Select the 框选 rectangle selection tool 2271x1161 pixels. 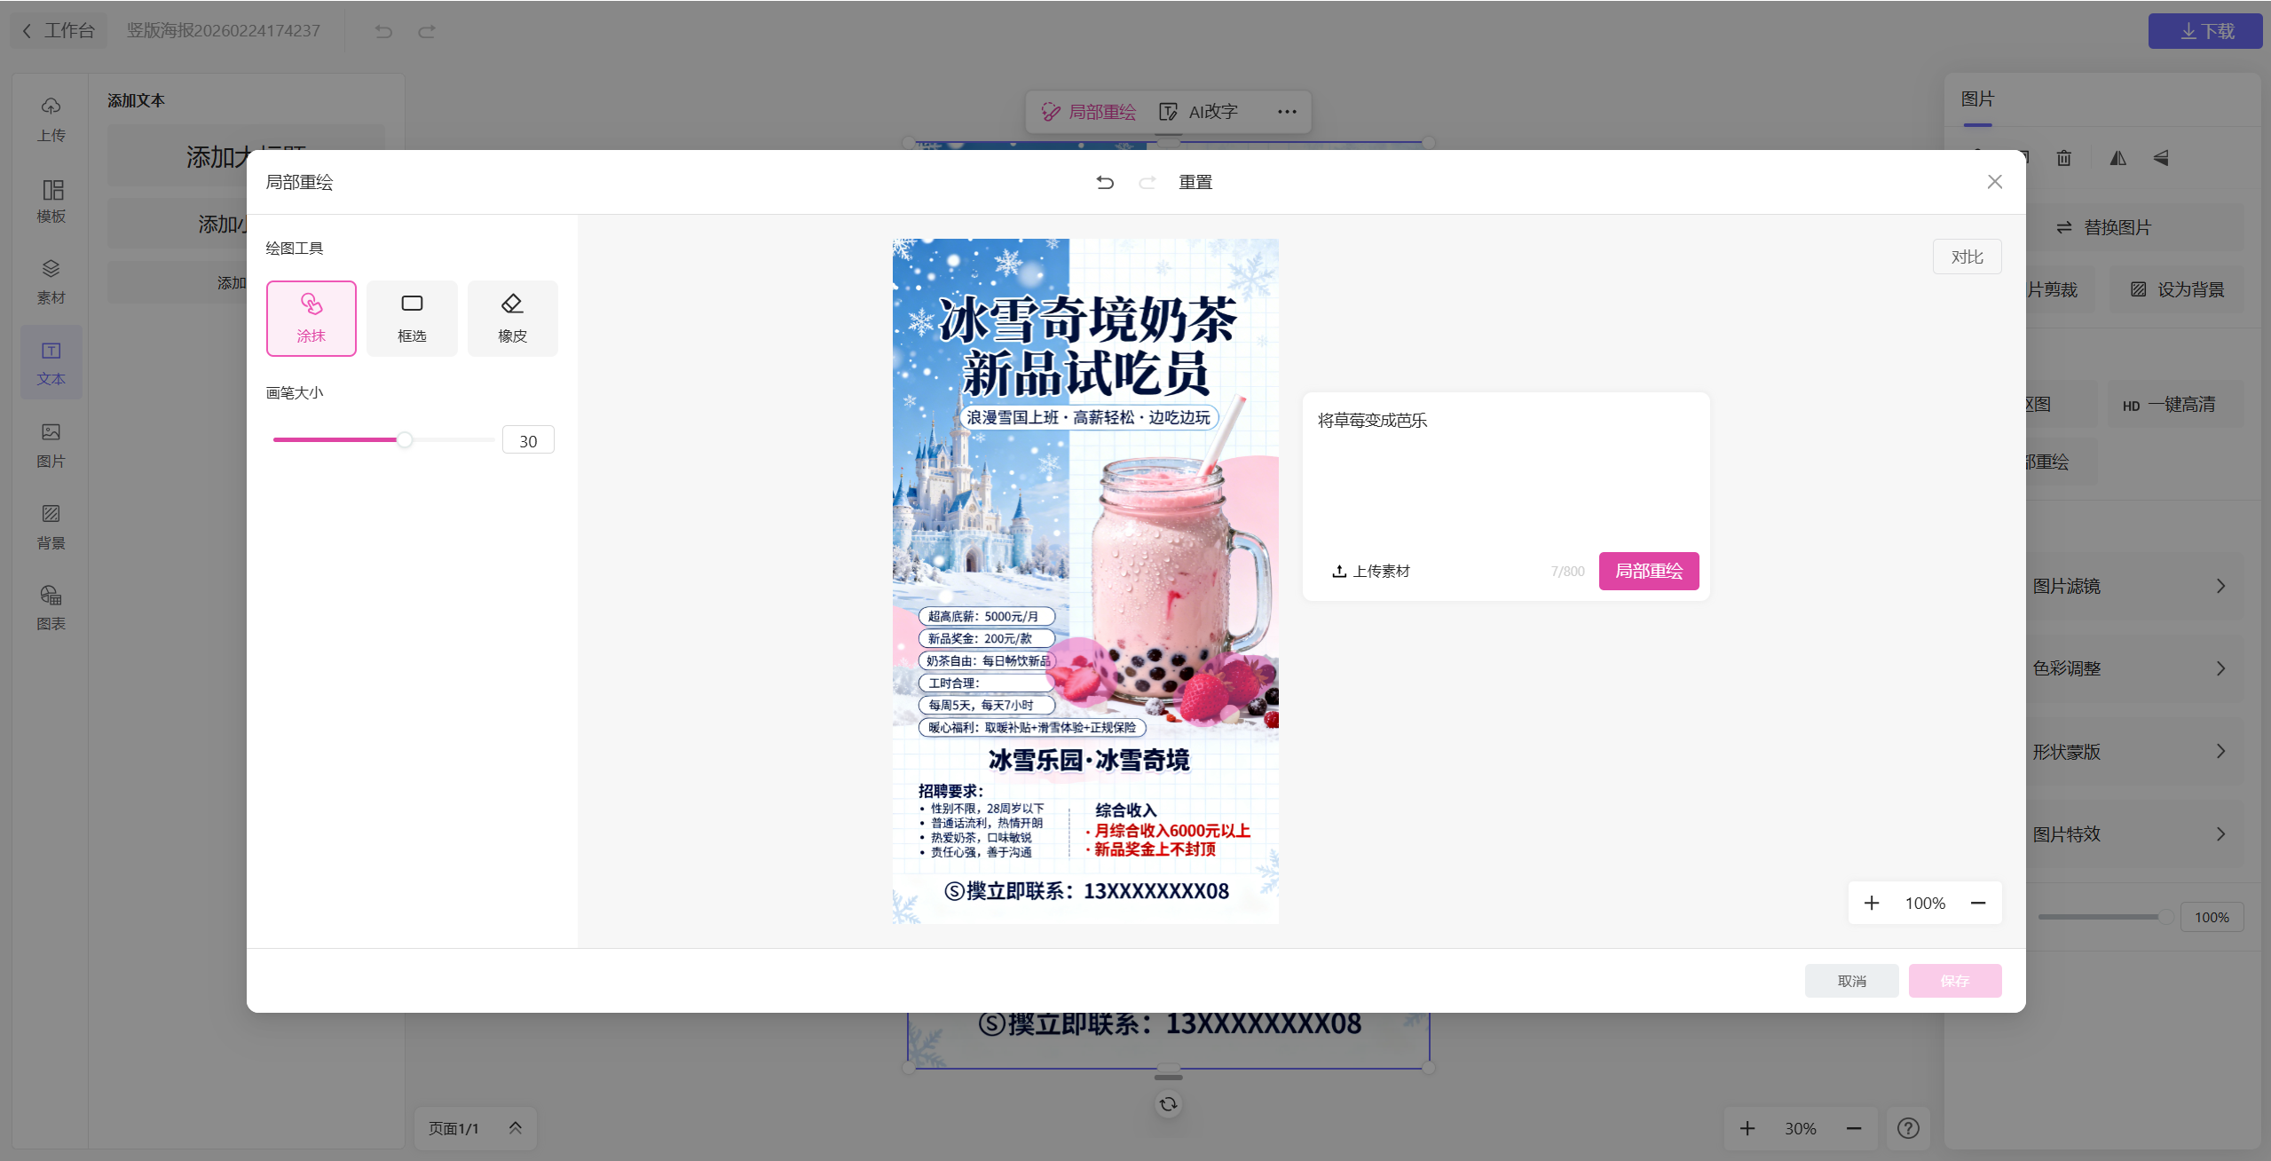(x=412, y=318)
